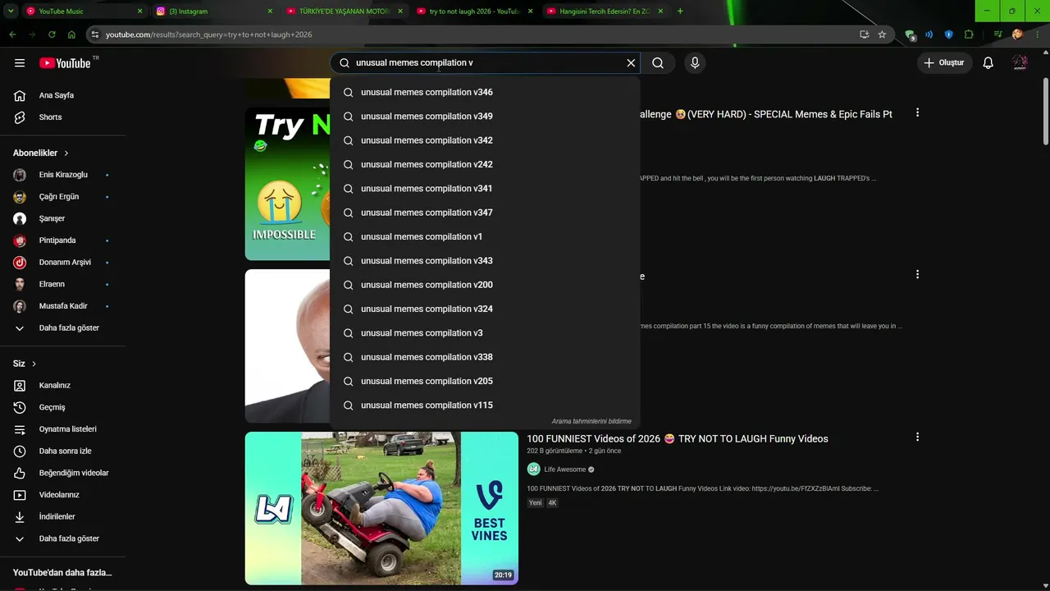Select suggestion unusual memes compilation v205
Screen dimensions: 1050x591
coord(485,381)
